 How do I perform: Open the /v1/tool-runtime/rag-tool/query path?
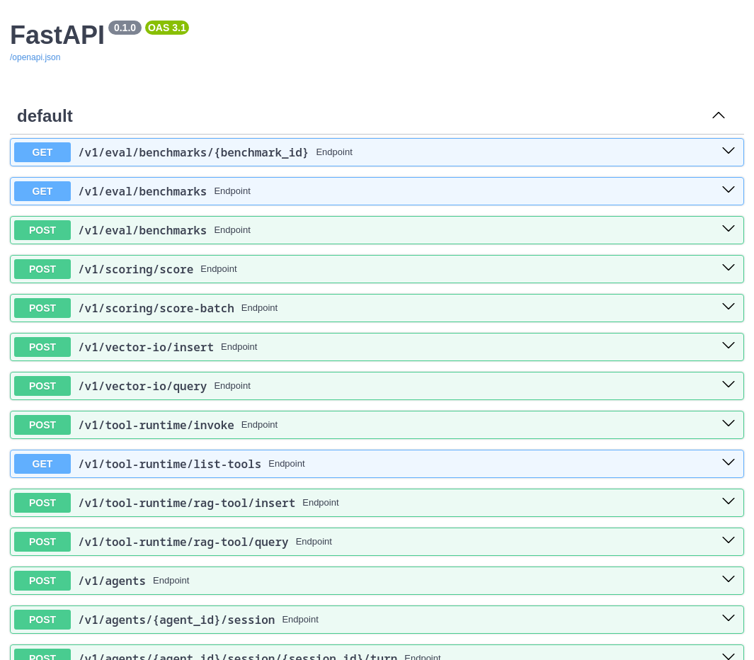[183, 542]
